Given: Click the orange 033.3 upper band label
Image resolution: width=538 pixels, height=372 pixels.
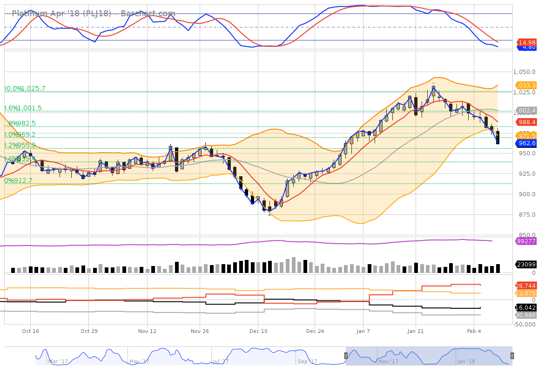Looking at the screenshot, I should tap(526, 85).
